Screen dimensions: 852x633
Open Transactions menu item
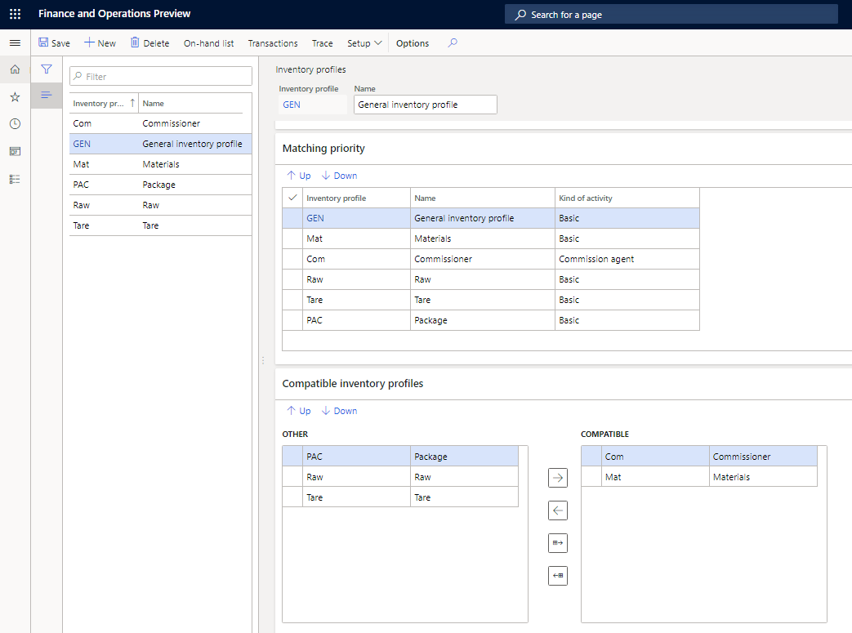(x=273, y=43)
